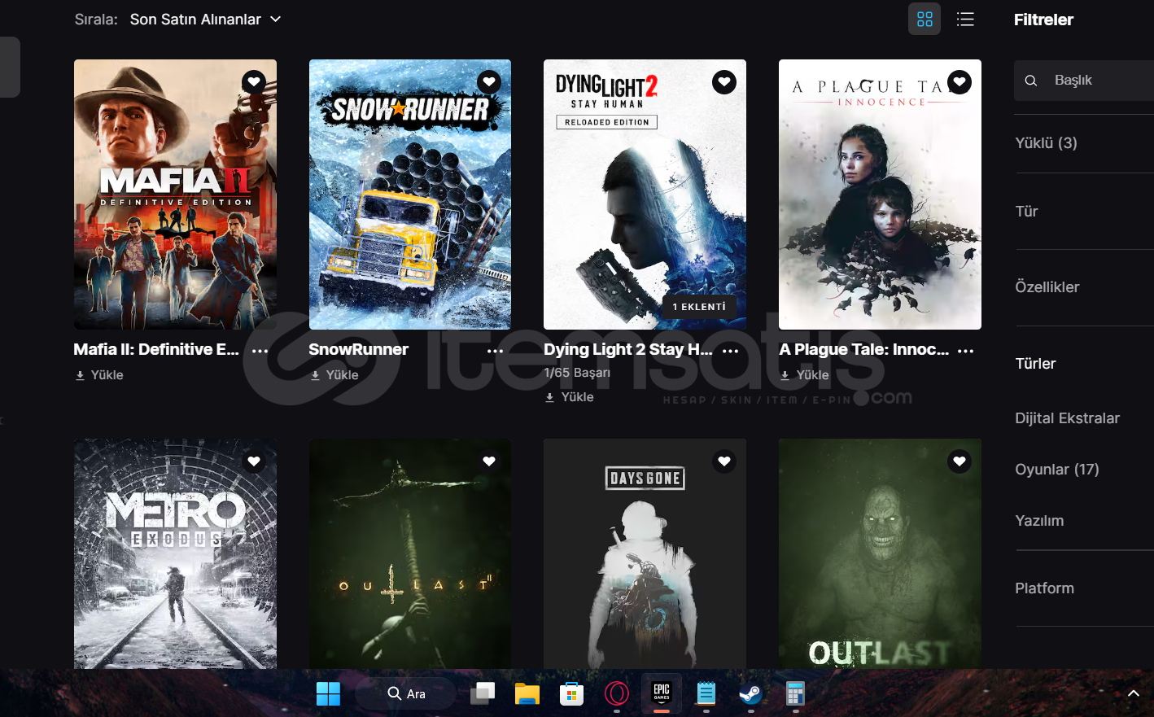Install Dying Light 2 via Yükle
This screenshot has height=717, width=1154.
click(570, 397)
